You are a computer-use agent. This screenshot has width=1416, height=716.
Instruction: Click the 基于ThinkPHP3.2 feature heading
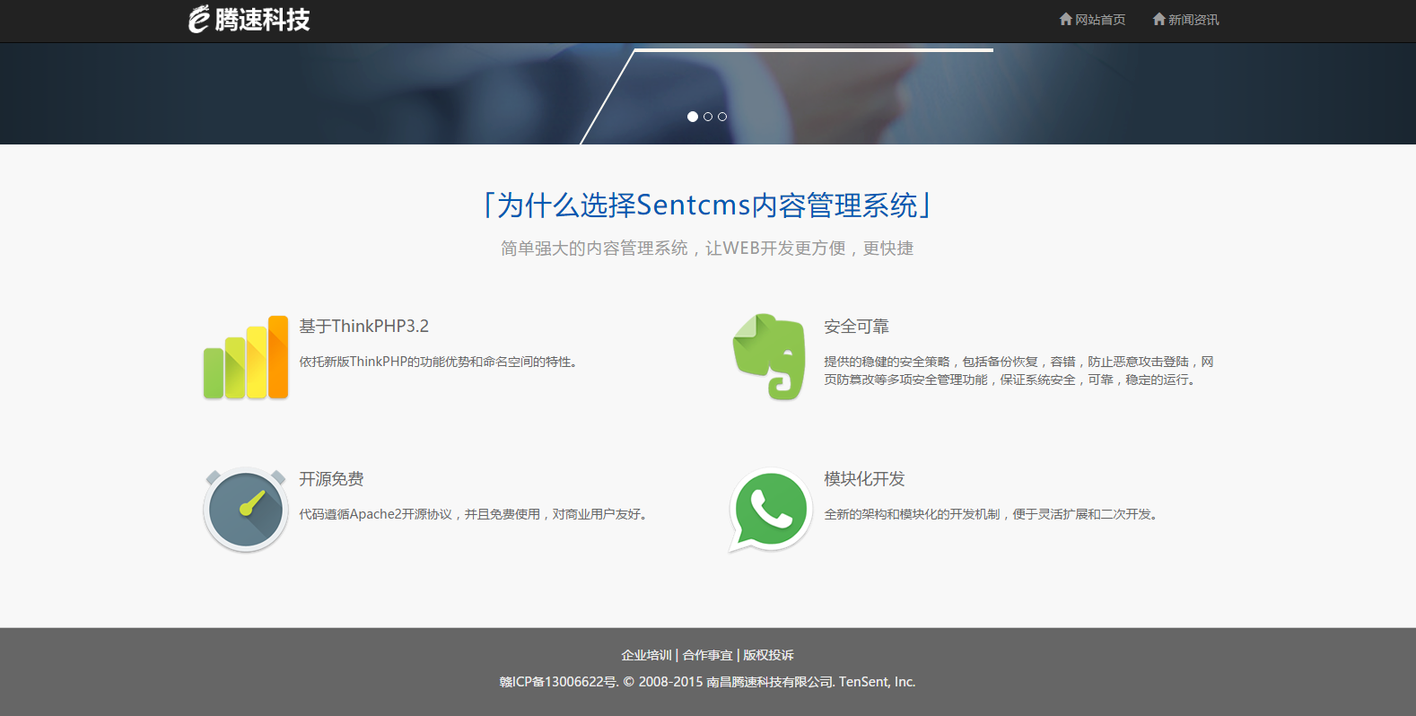coord(363,327)
